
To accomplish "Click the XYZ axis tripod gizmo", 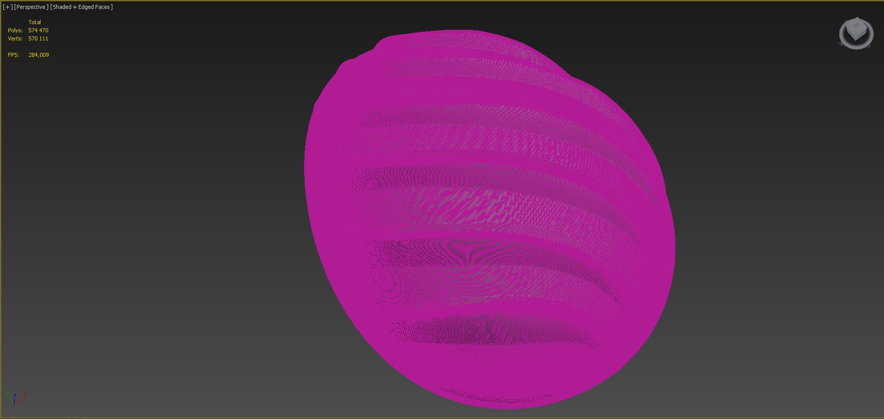I will pos(16,398).
